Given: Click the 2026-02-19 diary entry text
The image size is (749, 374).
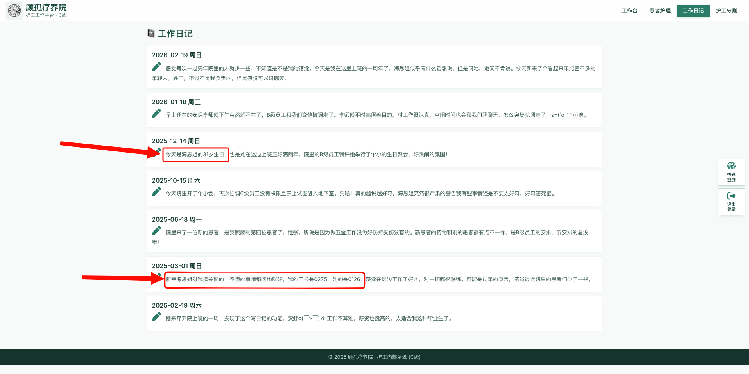Looking at the screenshot, I should (373, 73).
